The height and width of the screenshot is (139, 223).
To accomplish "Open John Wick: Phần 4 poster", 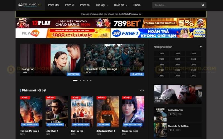I will click(x=108, y=112).
